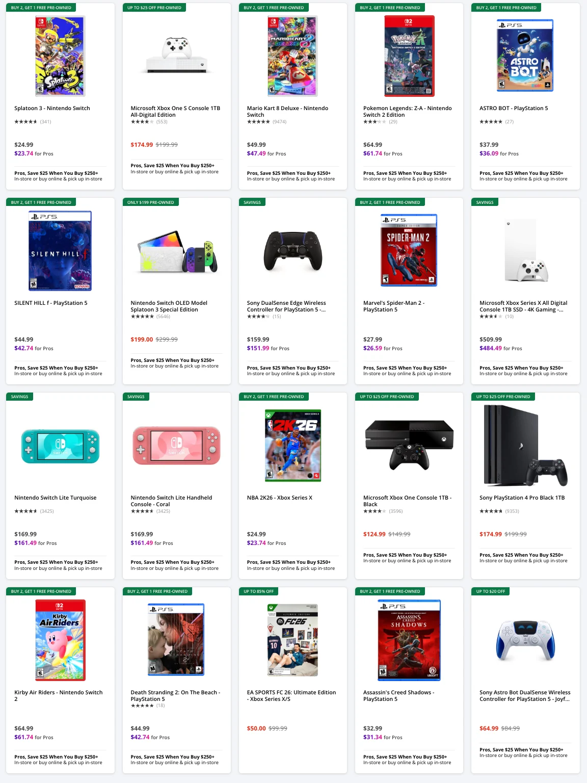Click the 'BUY 2, GET 1 FREE PRE-OWNED' badge on Splatoon 3

[40, 8]
